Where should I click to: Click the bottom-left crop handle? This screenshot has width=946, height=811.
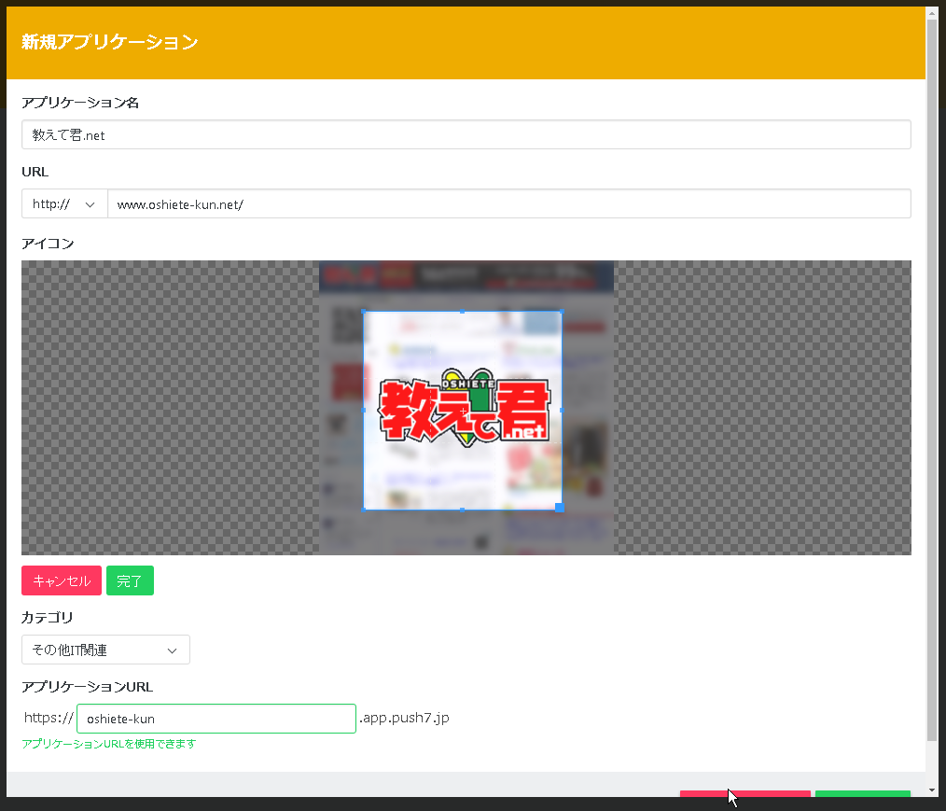[x=364, y=510]
